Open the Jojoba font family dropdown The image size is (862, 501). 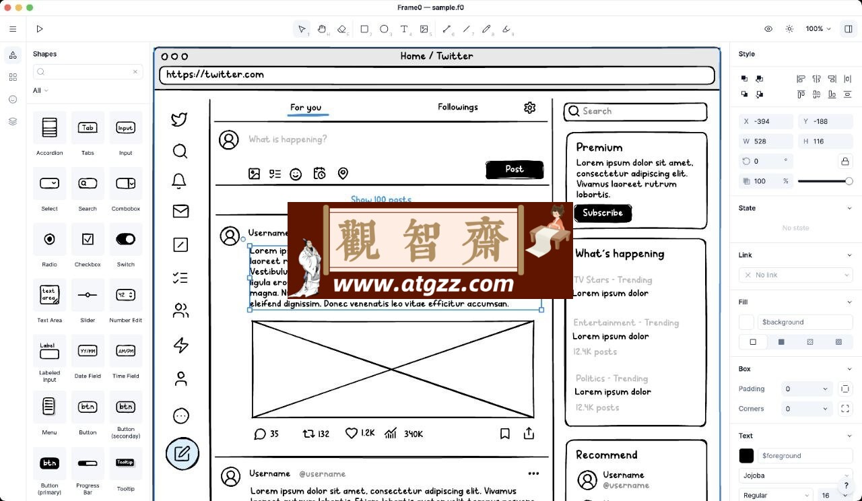[x=796, y=475]
